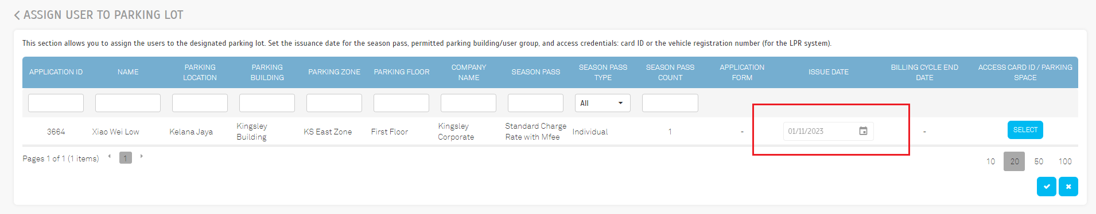Click the issue date field 01/11/2023

tap(821, 131)
